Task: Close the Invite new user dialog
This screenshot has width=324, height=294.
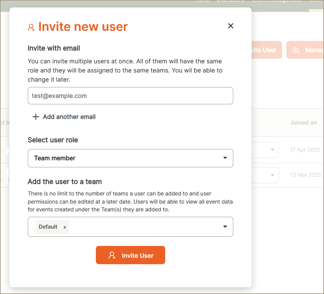Action: tap(231, 26)
